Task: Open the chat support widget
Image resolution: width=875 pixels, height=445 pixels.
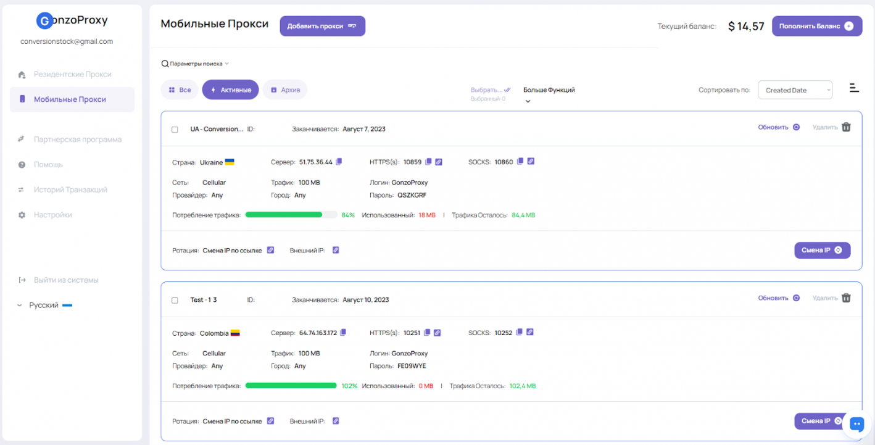Action: (x=856, y=423)
